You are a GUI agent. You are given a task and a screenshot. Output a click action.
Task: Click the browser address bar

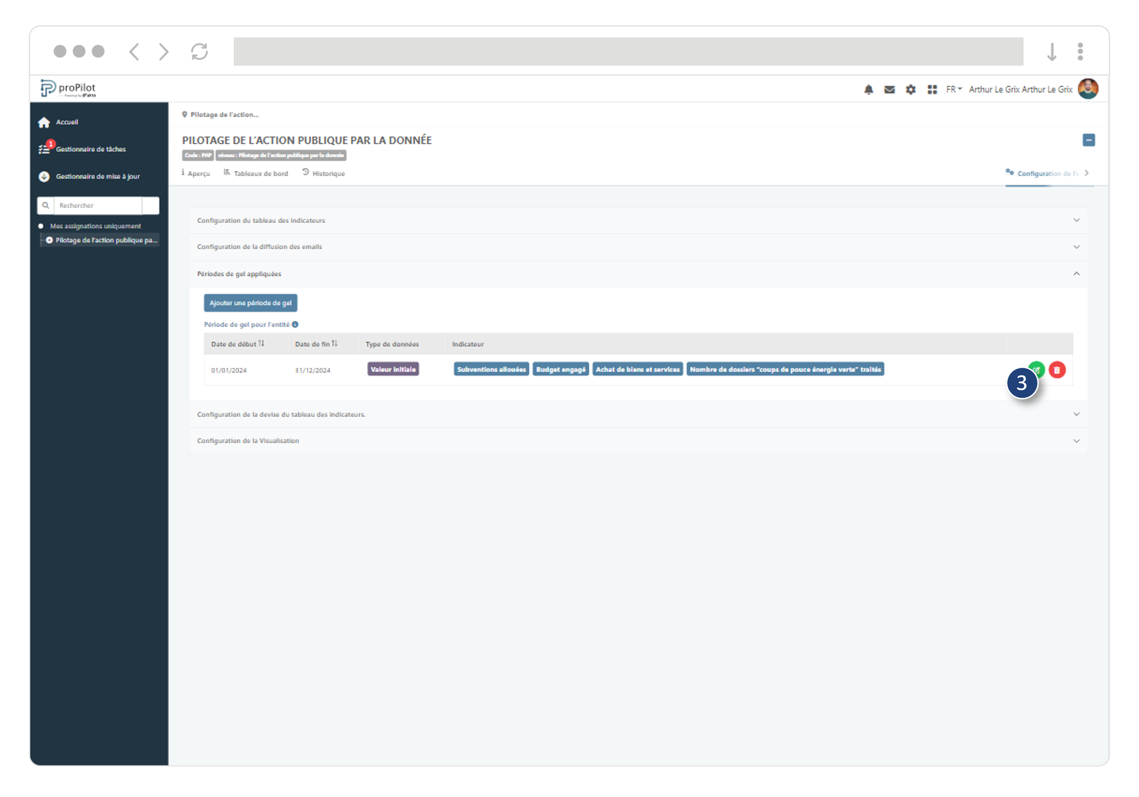click(x=628, y=51)
